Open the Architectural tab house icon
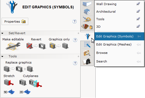 87,12
